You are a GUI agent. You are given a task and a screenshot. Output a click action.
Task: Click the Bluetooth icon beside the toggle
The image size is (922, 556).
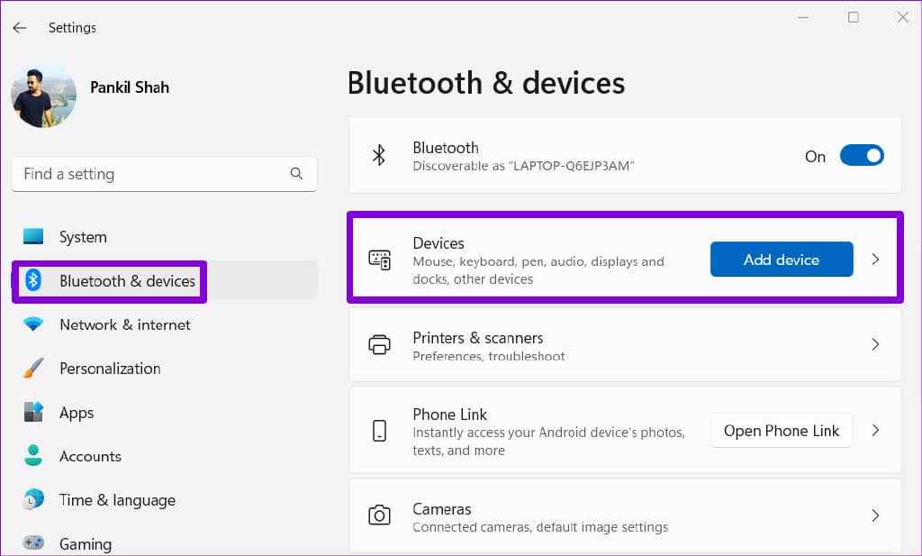[379, 153]
